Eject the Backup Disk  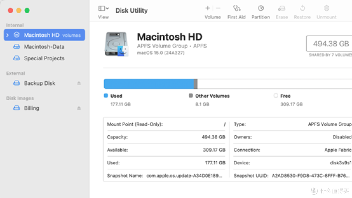79,83
